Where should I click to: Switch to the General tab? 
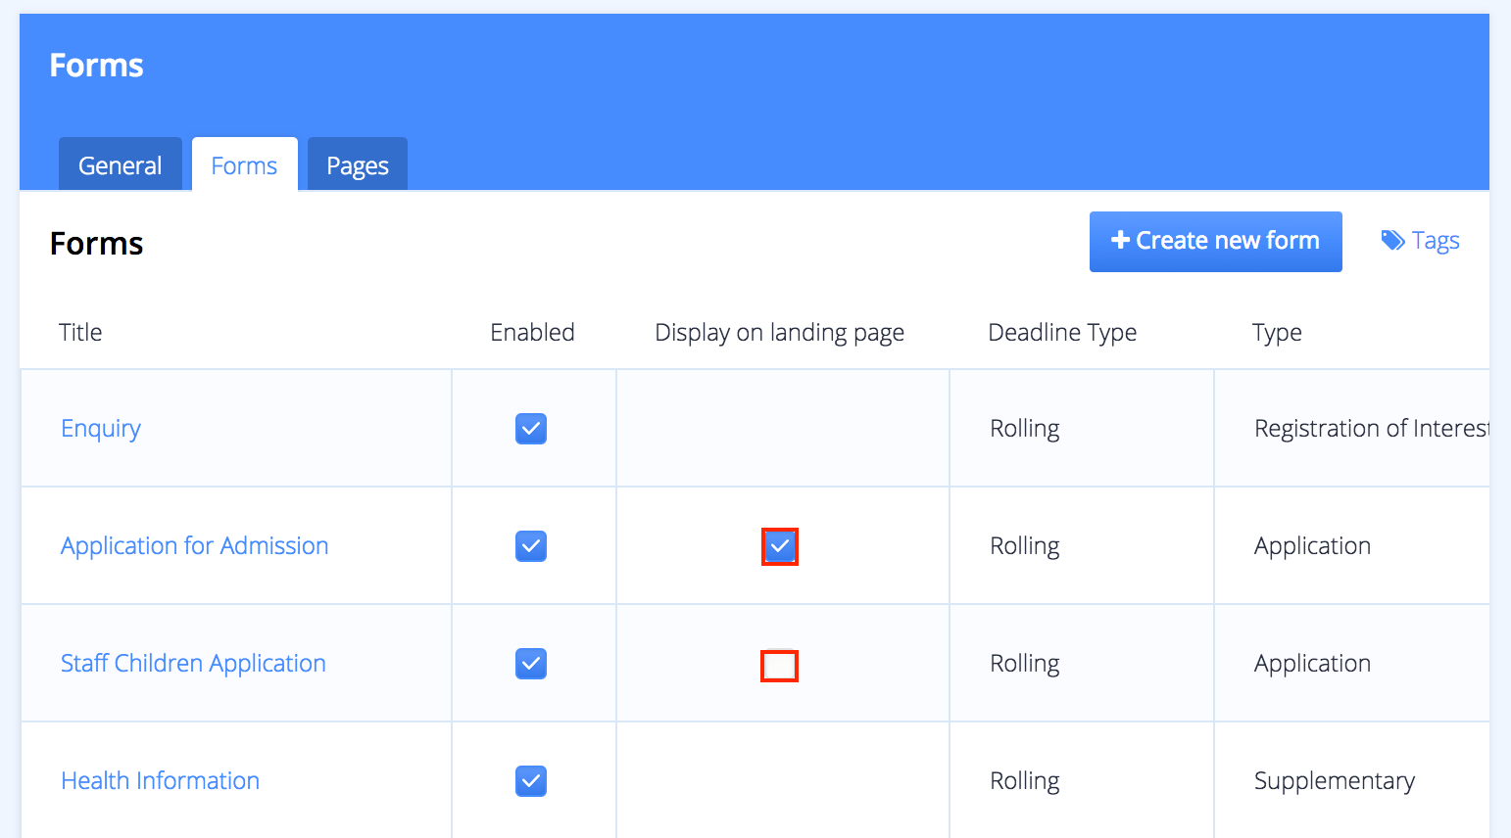point(121,165)
